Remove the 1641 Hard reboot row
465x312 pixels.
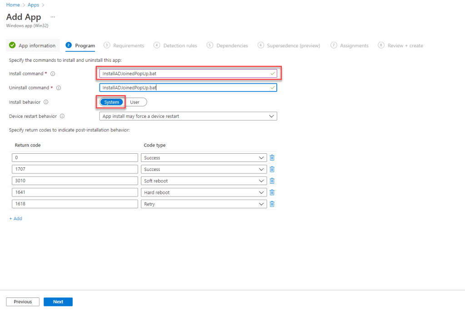tap(272, 192)
